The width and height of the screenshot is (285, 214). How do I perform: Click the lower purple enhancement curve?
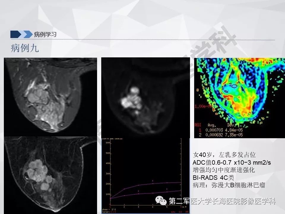coord(145,193)
